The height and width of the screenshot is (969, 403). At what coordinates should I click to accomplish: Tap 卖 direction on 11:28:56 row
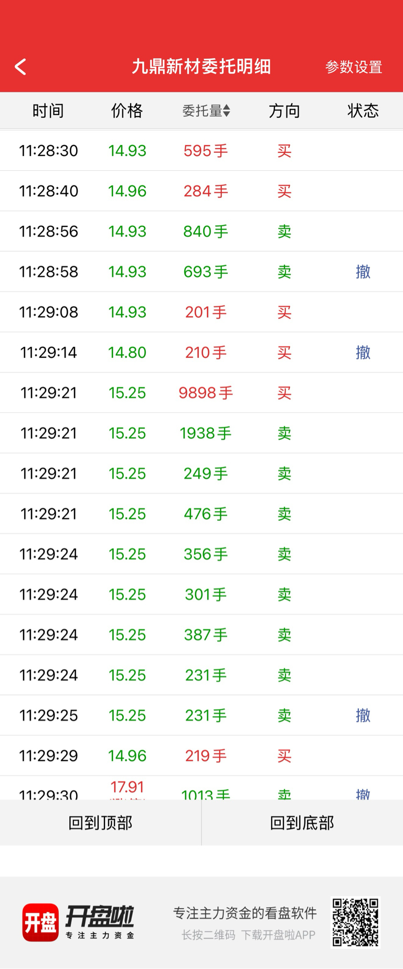[284, 231]
